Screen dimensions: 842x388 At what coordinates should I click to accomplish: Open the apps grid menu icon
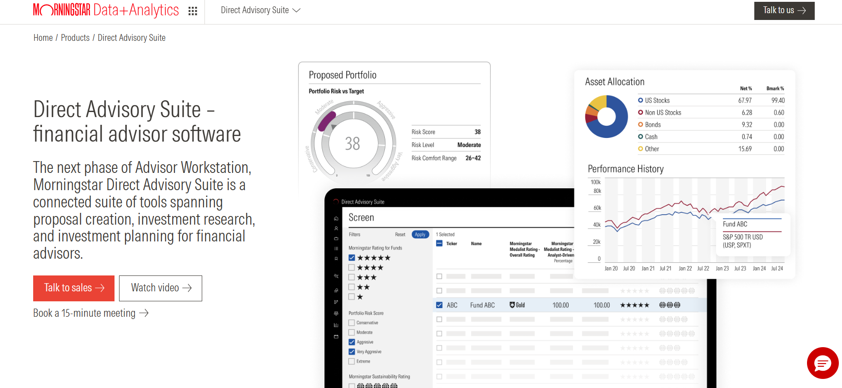point(193,11)
